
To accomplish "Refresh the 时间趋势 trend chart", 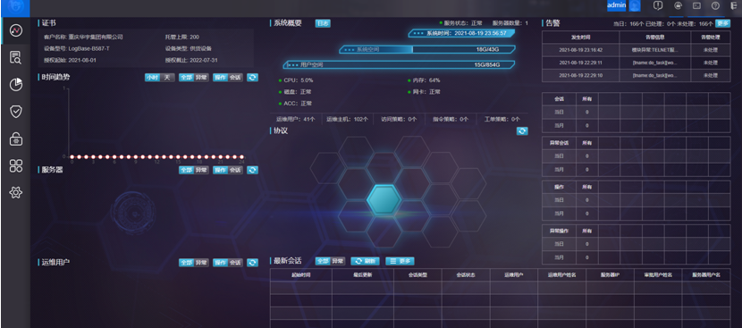I will pyautogui.click(x=252, y=77).
